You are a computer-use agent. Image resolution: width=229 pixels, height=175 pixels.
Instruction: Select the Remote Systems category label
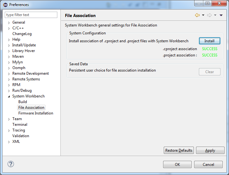26,79
